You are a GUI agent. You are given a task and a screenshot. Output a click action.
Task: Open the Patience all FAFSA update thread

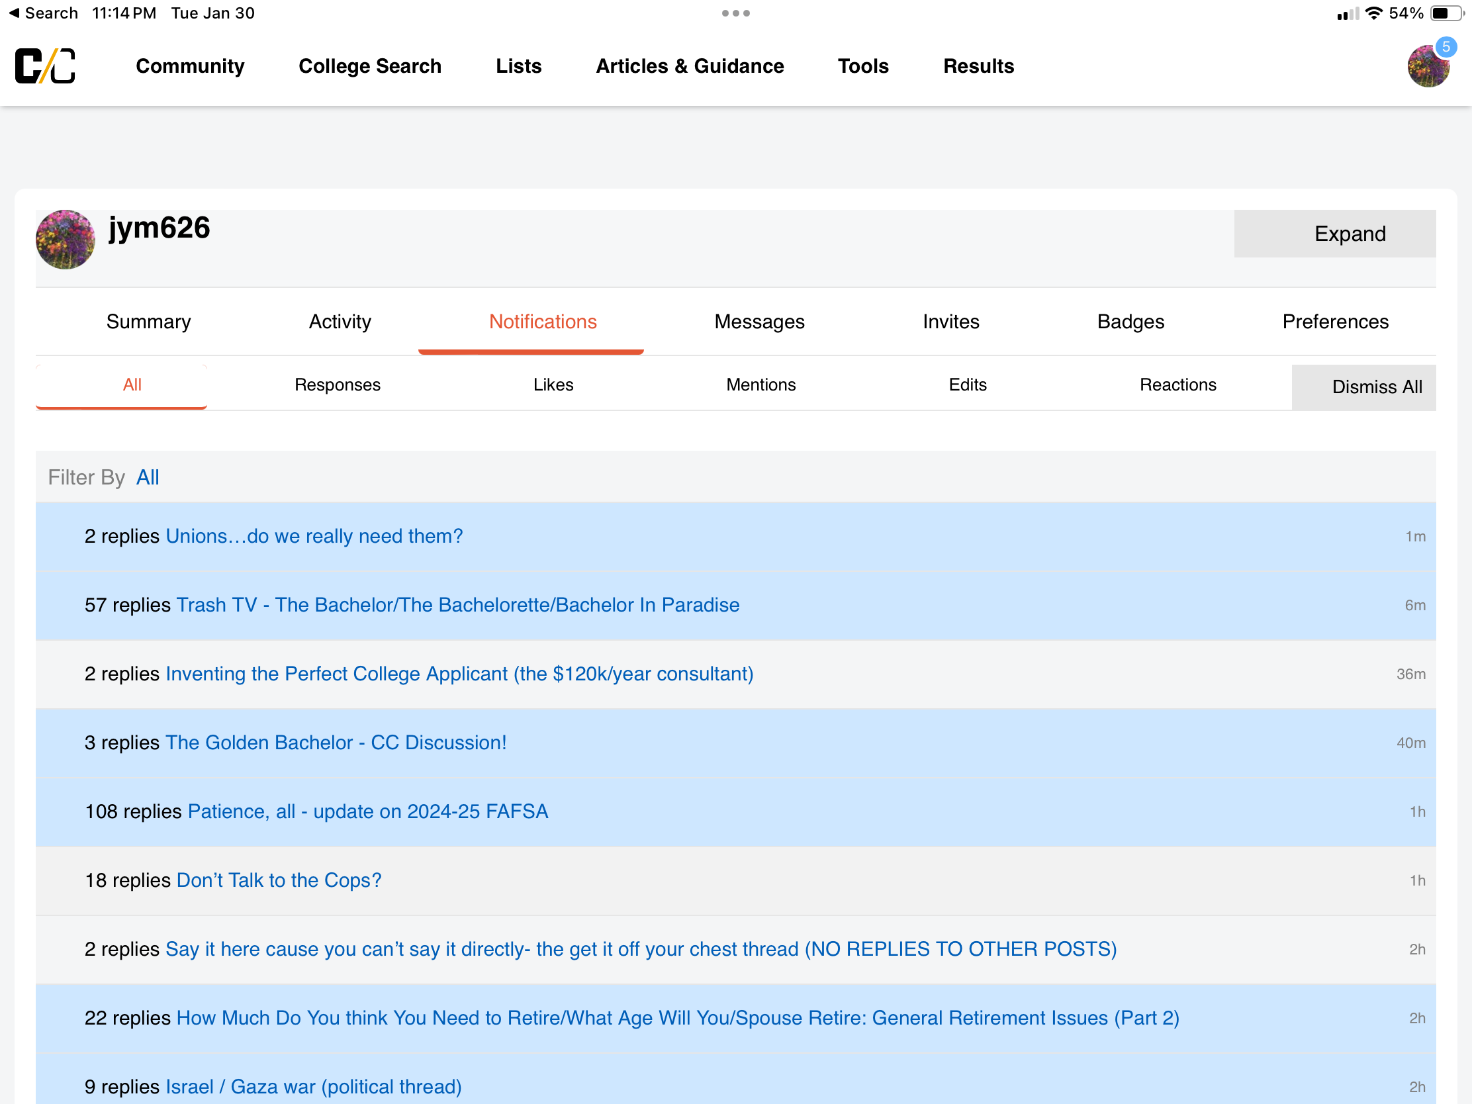click(368, 811)
